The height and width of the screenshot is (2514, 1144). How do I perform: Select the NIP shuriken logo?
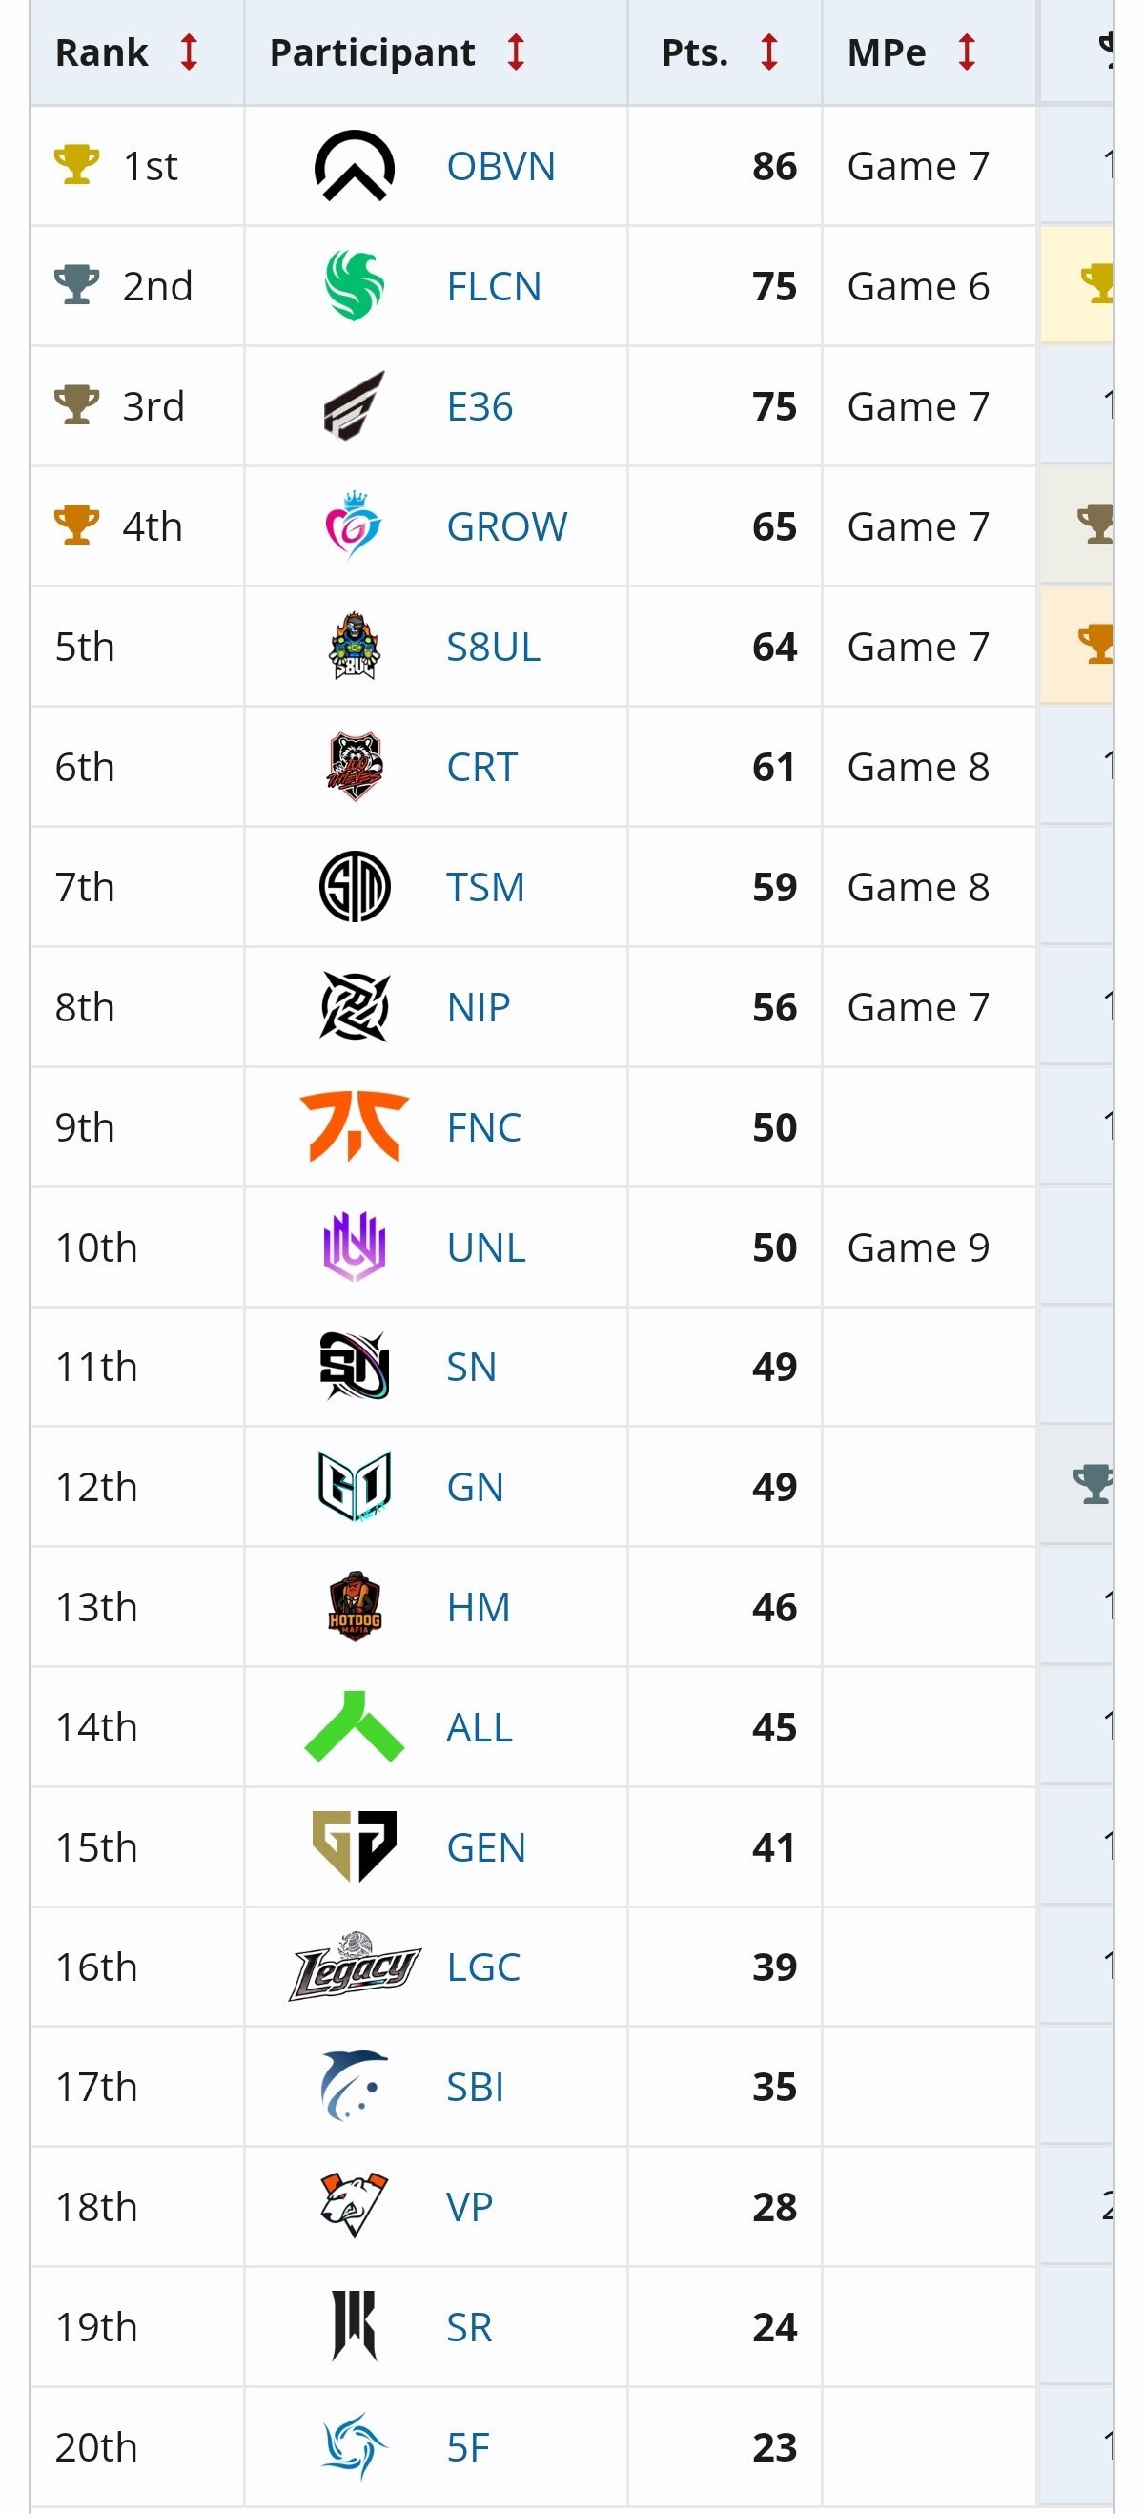tap(354, 1007)
